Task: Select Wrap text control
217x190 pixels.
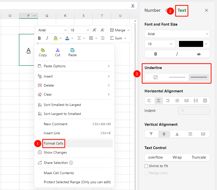Action: point(177,157)
